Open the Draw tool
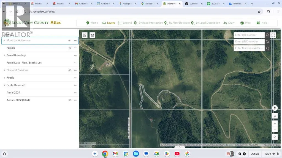This screenshot has width=282, height=158. (x=229, y=23)
